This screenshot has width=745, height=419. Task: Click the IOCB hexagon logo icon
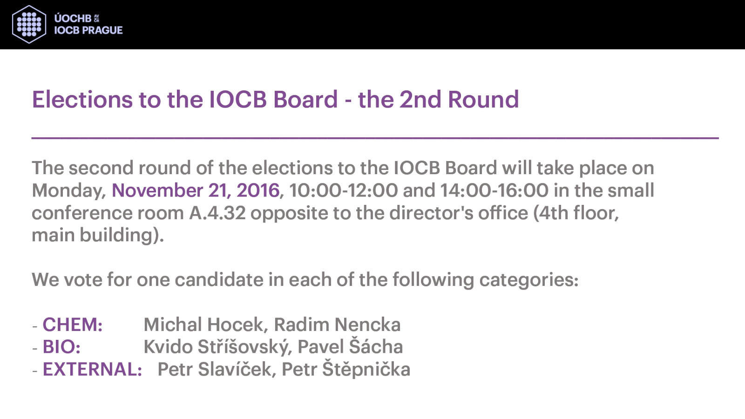[x=29, y=24]
